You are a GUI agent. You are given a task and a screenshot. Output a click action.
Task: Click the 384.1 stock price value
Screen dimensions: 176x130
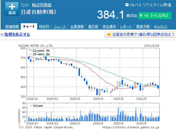pos(110,15)
